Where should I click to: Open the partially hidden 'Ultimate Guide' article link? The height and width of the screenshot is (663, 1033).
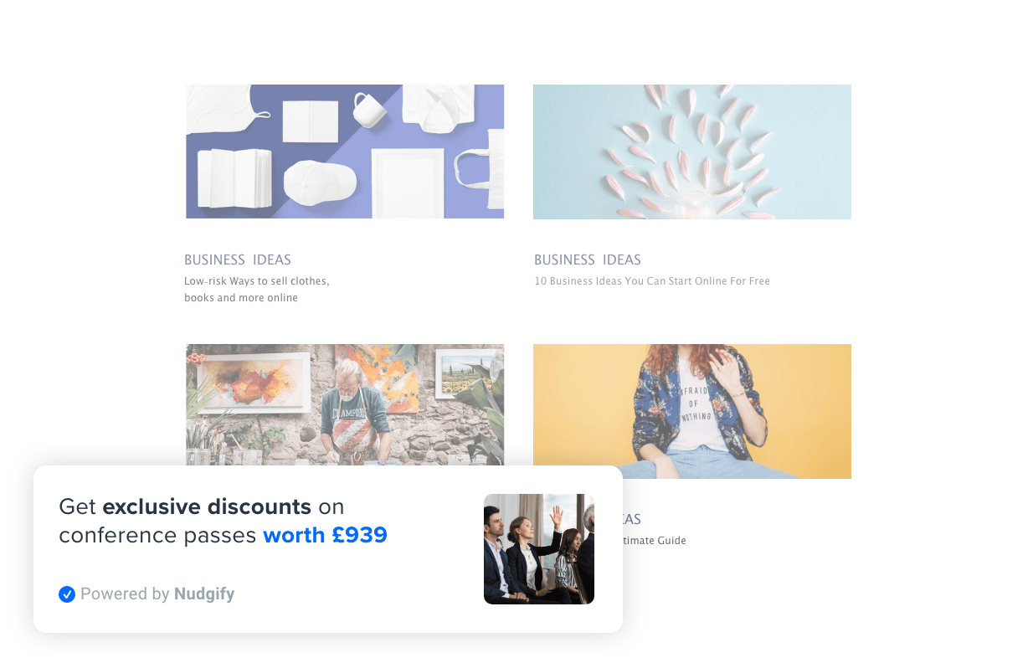655,541
